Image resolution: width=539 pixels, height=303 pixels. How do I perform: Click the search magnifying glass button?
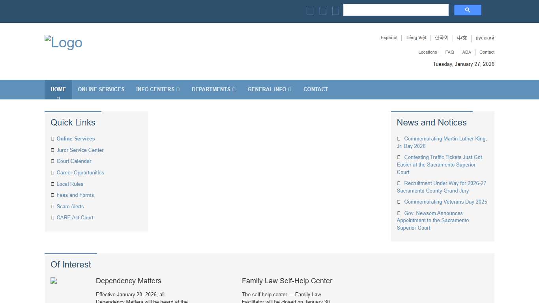[468, 10]
